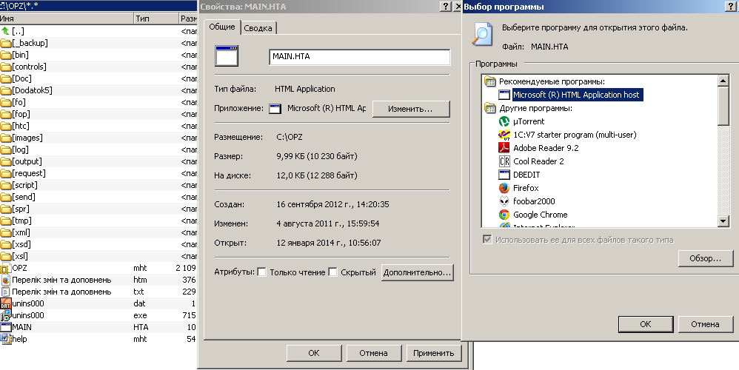Select the µTorrent program icon
The width and height of the screenshot is (739, 370).
[x=504, y=121]
